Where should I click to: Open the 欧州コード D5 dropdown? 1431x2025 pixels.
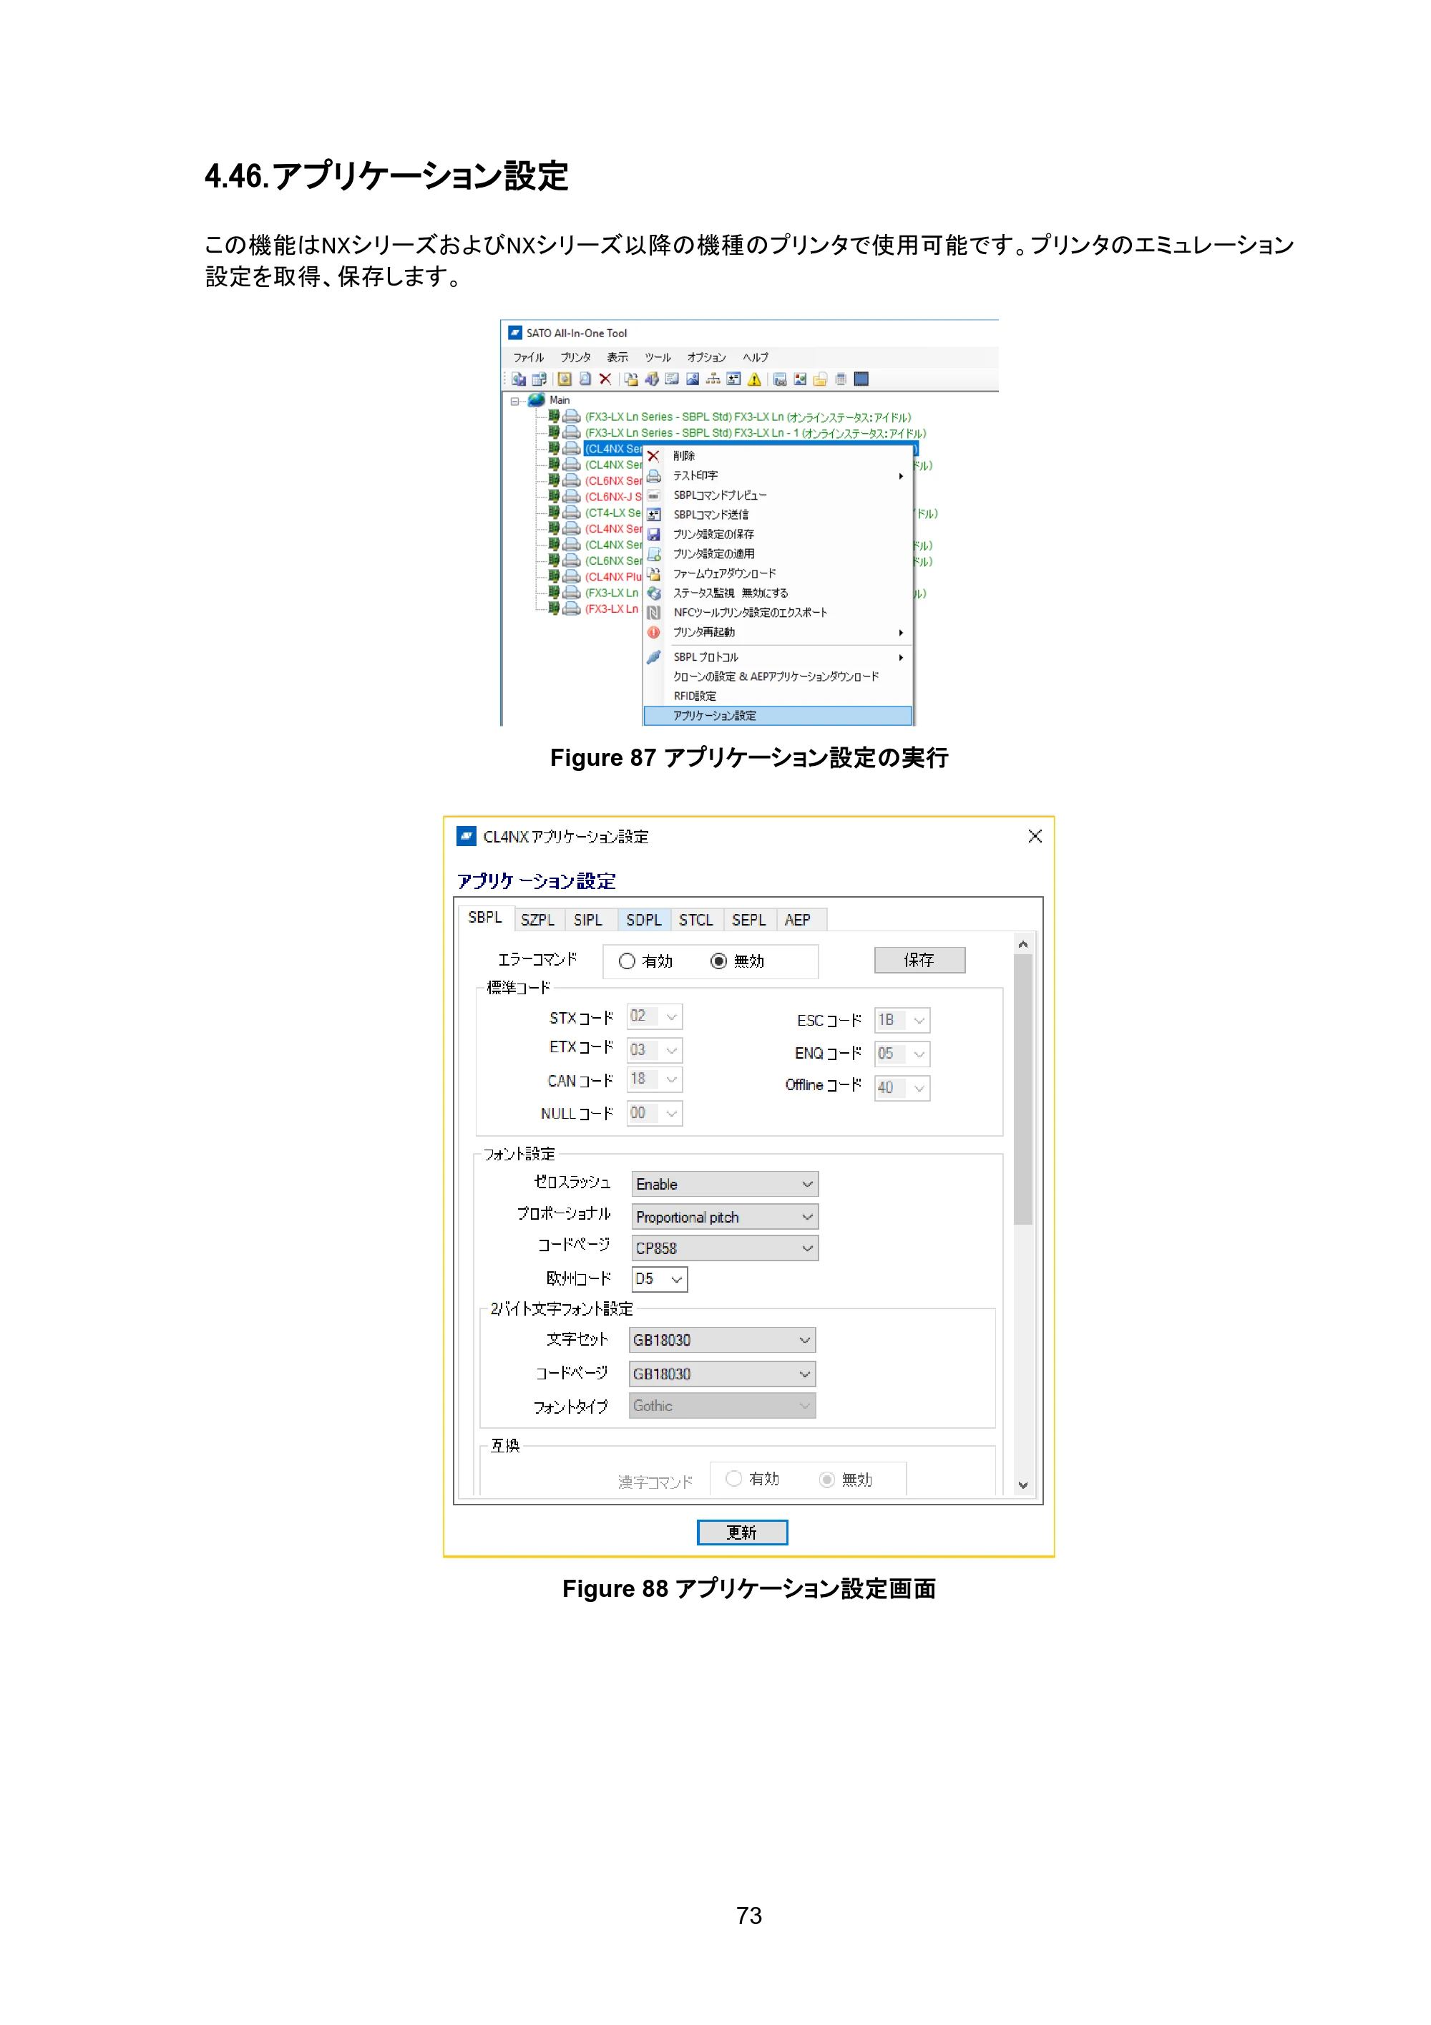pyautogui.click(x=660, y=1279)
